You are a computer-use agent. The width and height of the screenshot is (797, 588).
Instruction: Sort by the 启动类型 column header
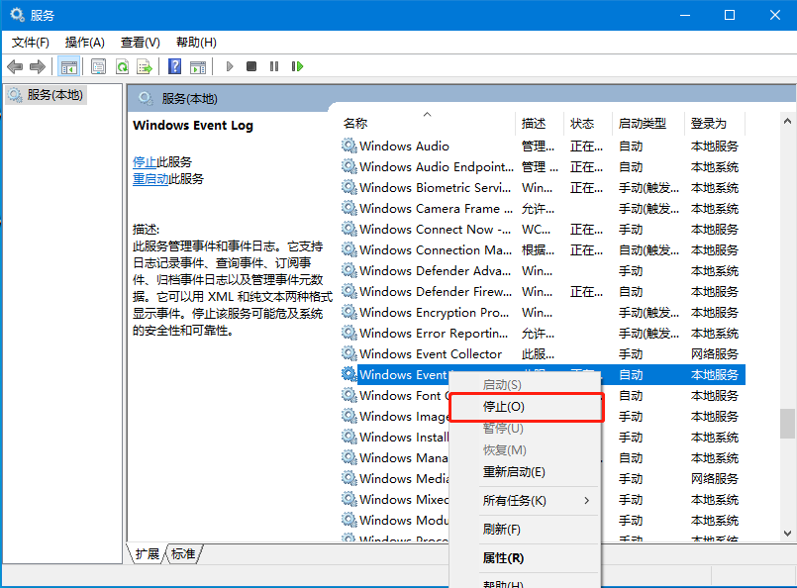point(648,123)
